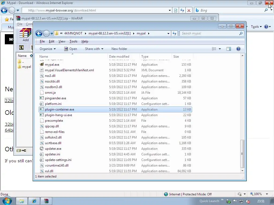Select the softokn3.dll file name
Viewport: 274px width, 205px height.
coord(53,137)
